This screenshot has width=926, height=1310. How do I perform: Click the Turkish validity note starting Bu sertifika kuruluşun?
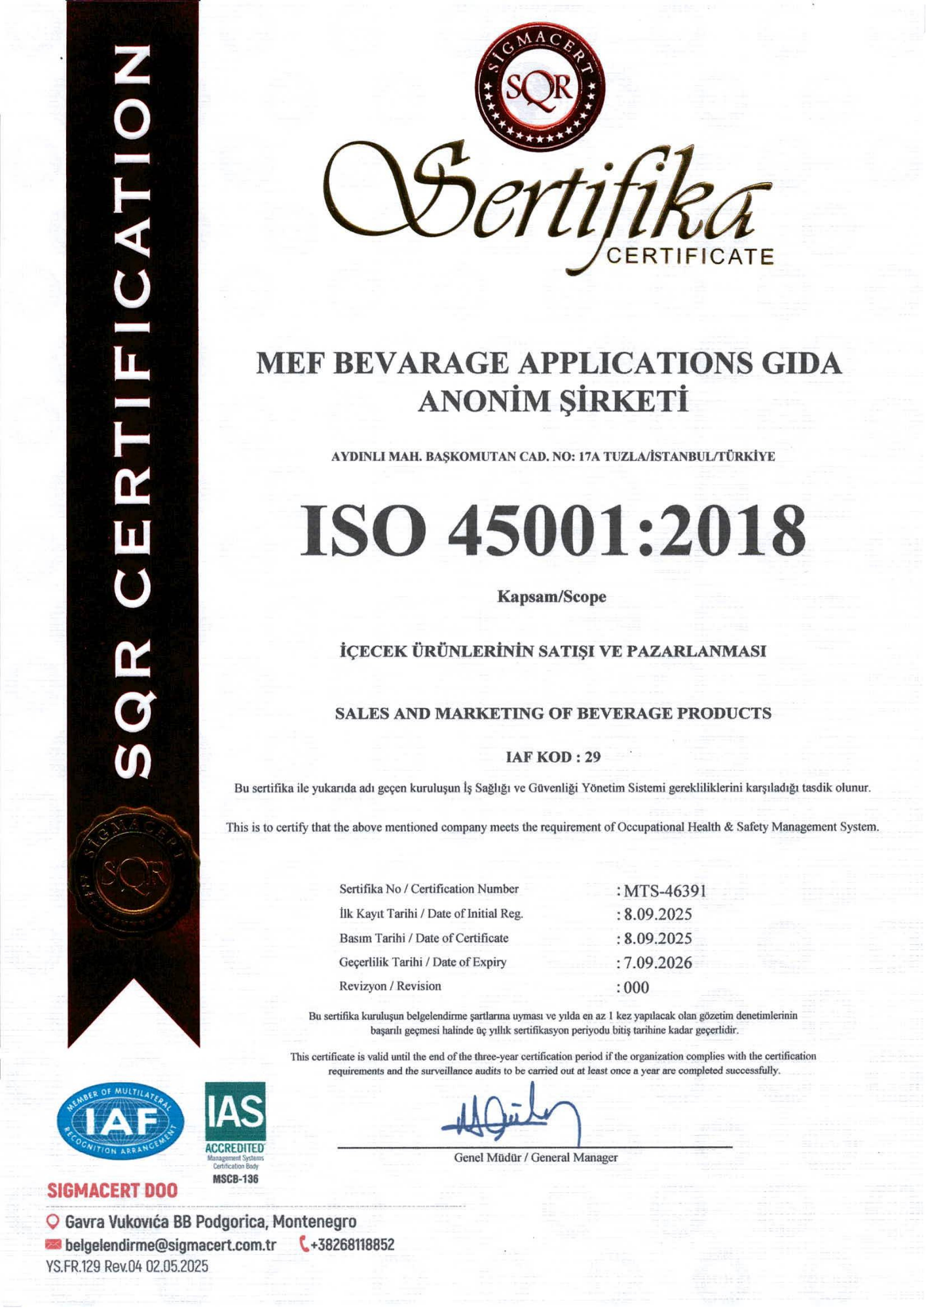[553, 1022]
